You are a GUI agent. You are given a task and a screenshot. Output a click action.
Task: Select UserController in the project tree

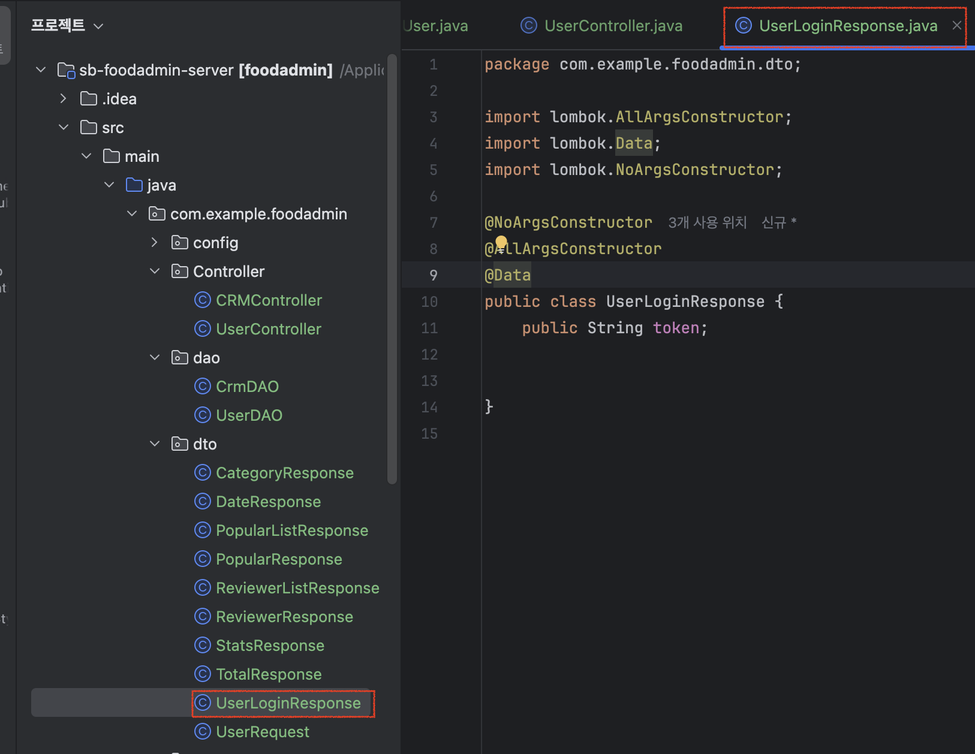pyautogui.click(x=269, y=329)
